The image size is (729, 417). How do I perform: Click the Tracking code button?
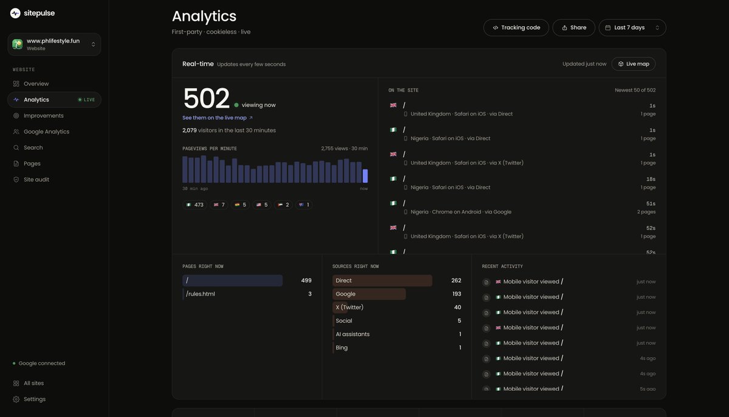coord(516,28)
